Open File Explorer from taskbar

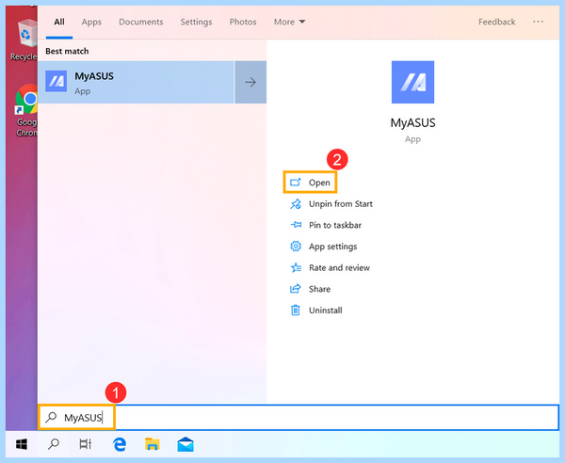[152, 444]
